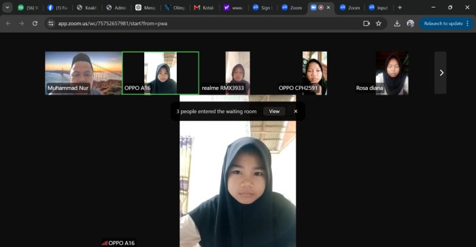Viewport: 476px width, 247px height.
Task: Bookmark this page with the star icon
Action: [x=378, y=23]
